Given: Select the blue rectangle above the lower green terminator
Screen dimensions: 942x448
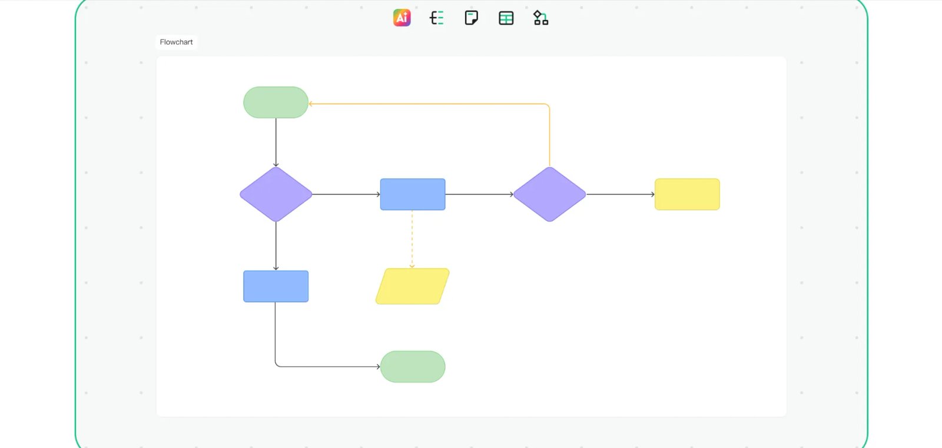Looking at the screenshot, I should (x=276, y=286).
